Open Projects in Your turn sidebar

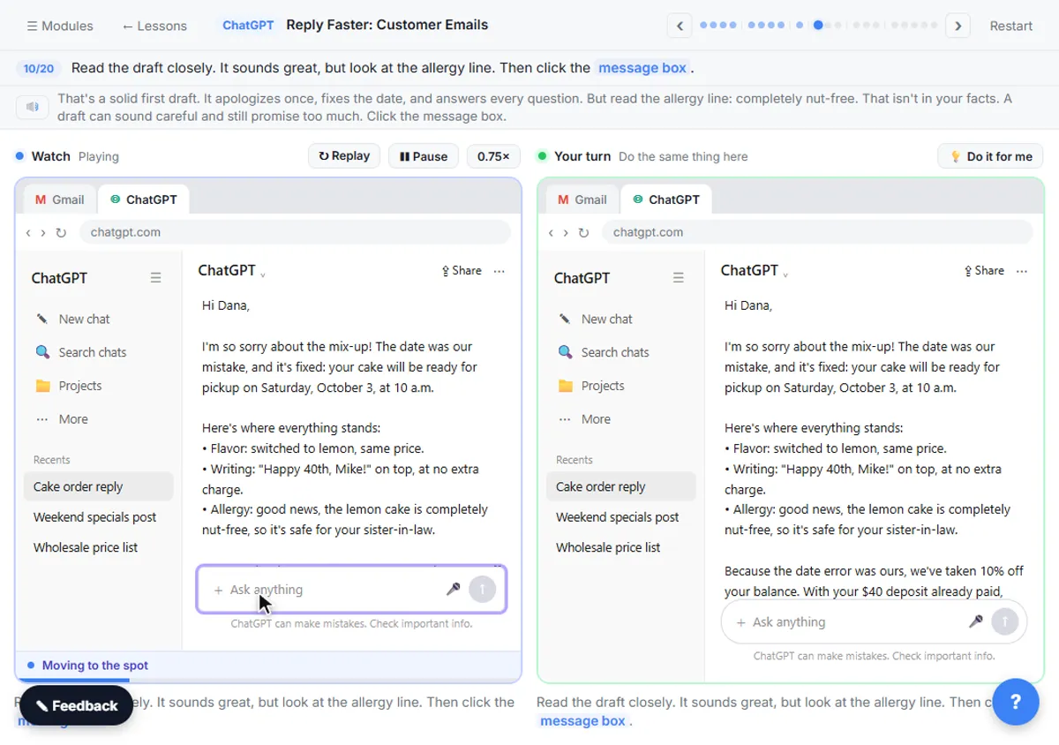click(621, 386)
